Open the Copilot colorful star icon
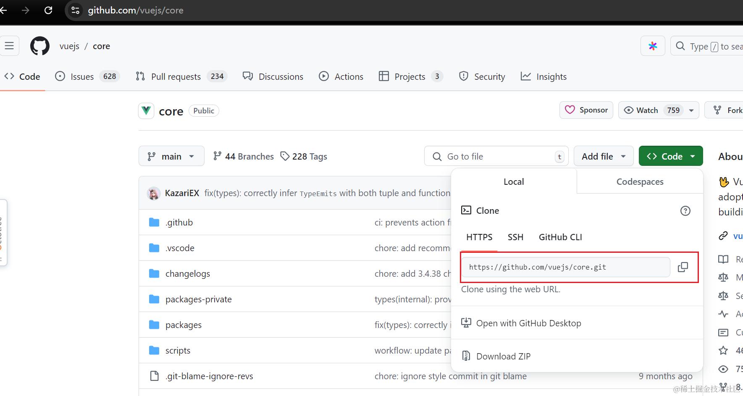This screenshot has height=396, width=743. tap(653, 46)
